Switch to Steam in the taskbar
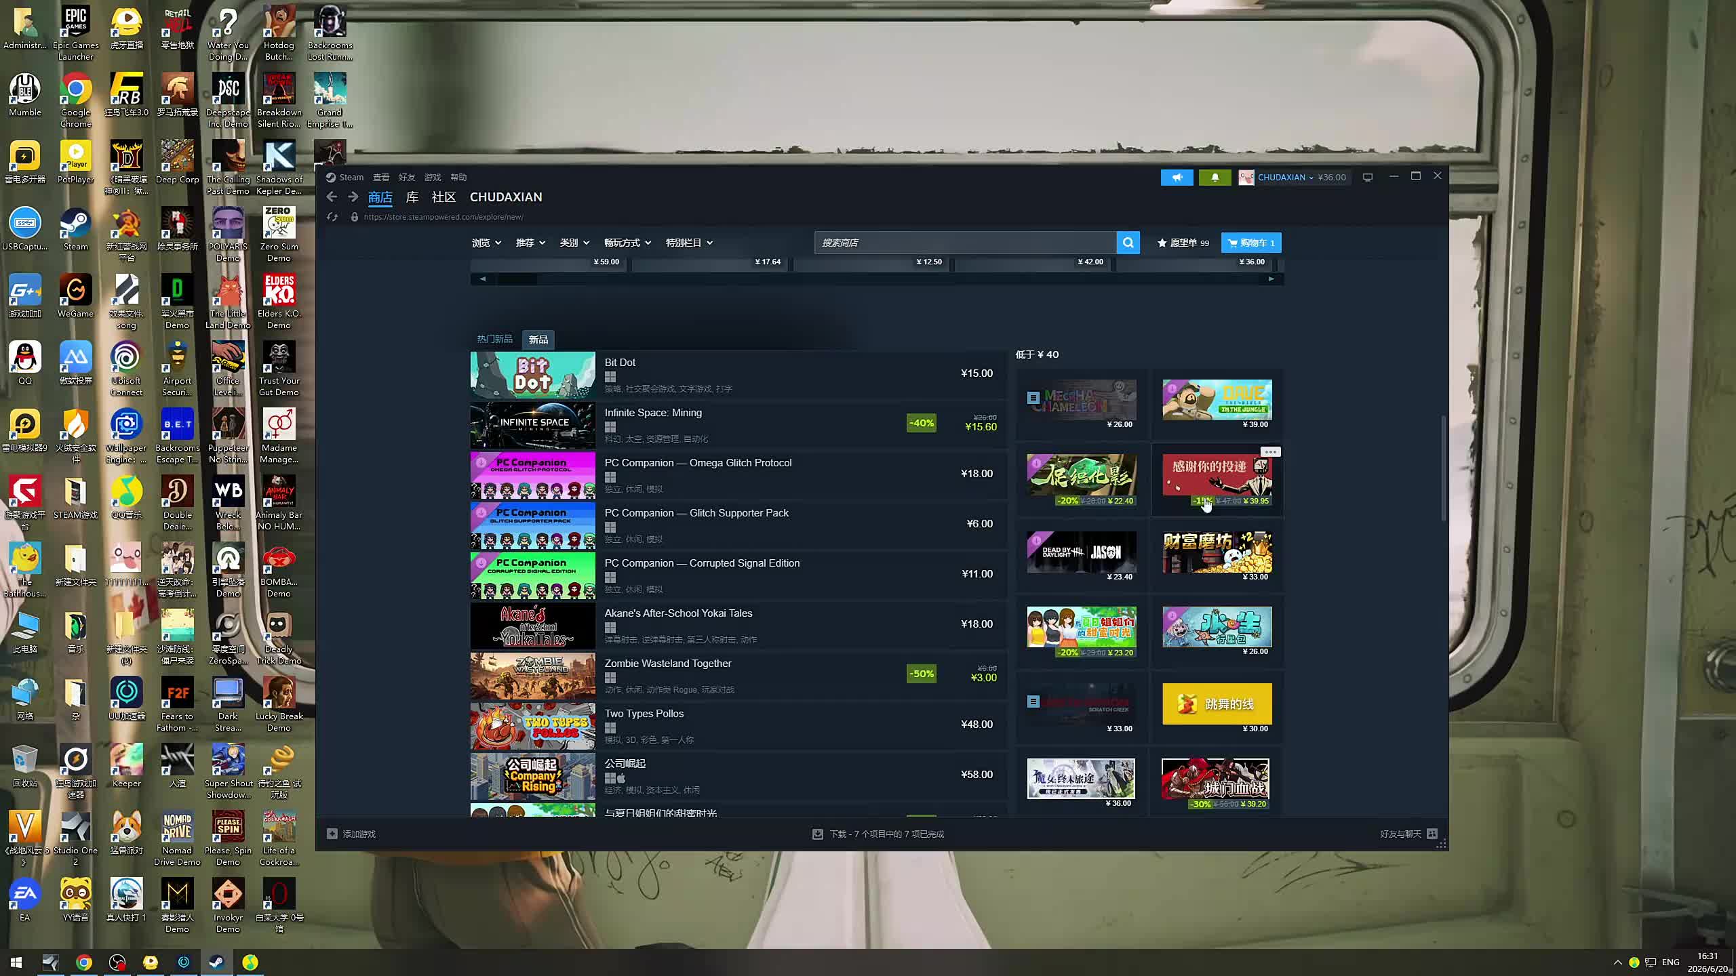The width and height of the screenshot is (1736, 976). [x=216, y=962]
